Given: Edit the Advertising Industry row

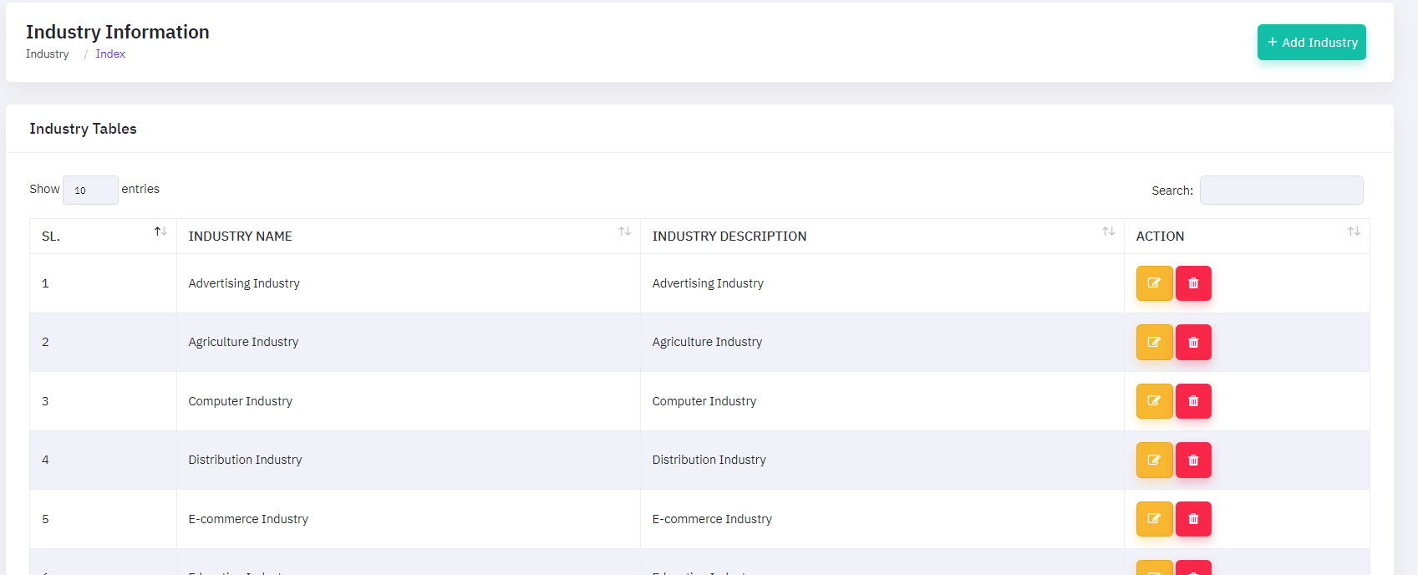Looking at the screenshot, I should click(x=1154, y=283).
